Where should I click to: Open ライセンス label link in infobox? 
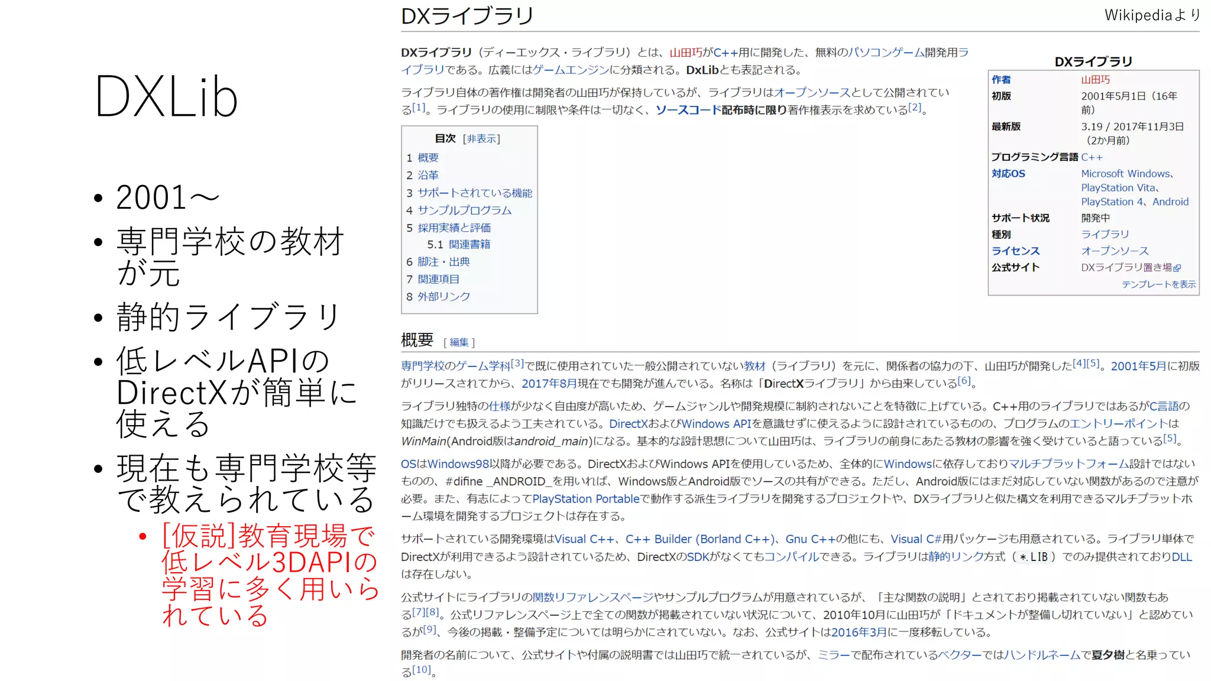click(1015, 251)
